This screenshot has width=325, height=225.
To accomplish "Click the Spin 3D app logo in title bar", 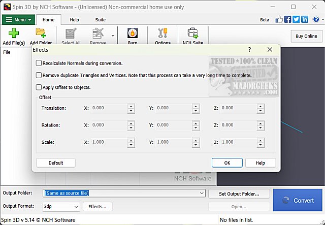I will (7, 7).
